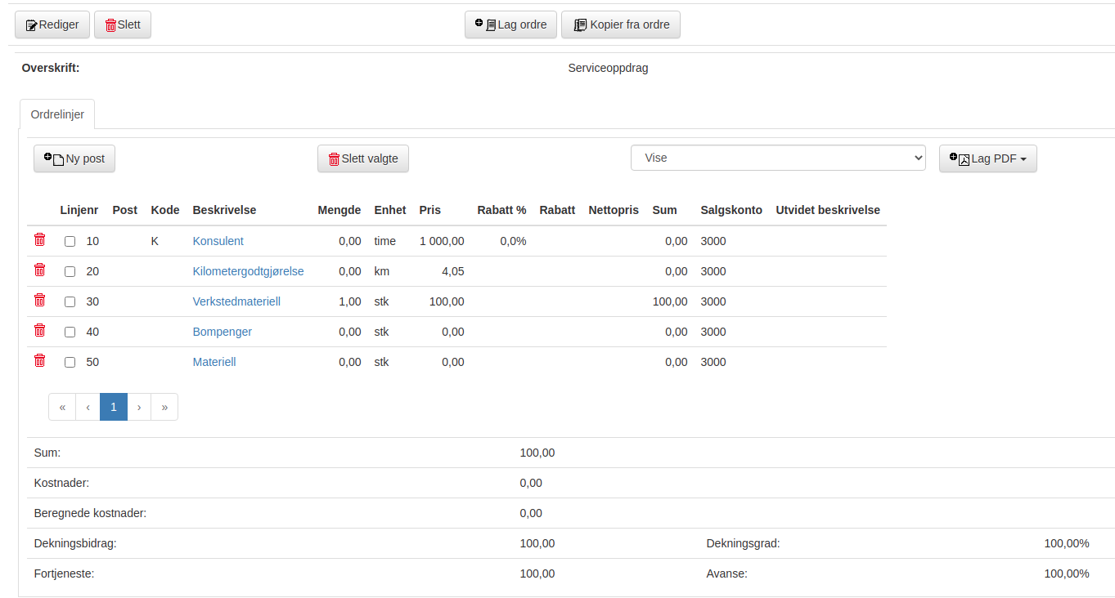The height and width of the screenshot is (598, 1115).
Task: Click the Fortjeneste label
Action: [x=65, y=573]
